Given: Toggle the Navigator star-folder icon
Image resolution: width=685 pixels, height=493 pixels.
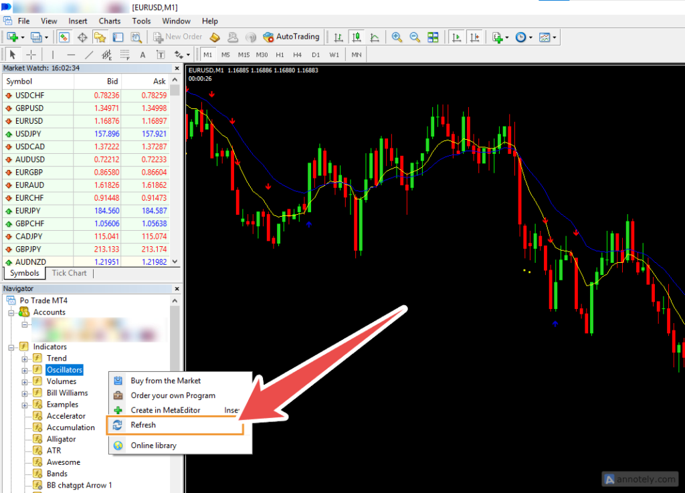Looking at the screenshot, I should pyautogui.click(x=100, y=37).
